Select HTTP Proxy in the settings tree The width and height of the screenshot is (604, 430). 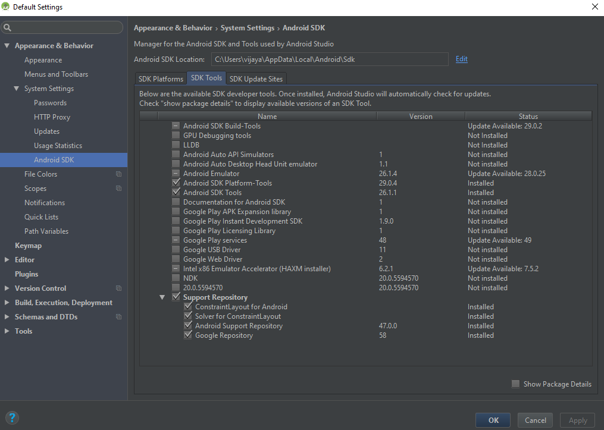[52, 117]
